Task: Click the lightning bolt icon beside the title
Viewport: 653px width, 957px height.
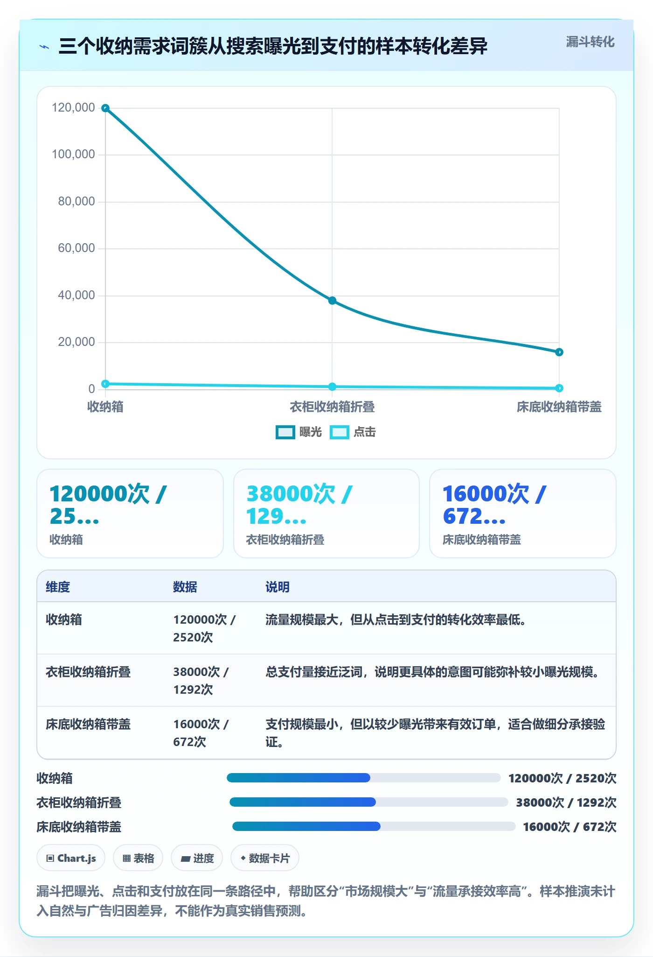Action: [44, 47]
